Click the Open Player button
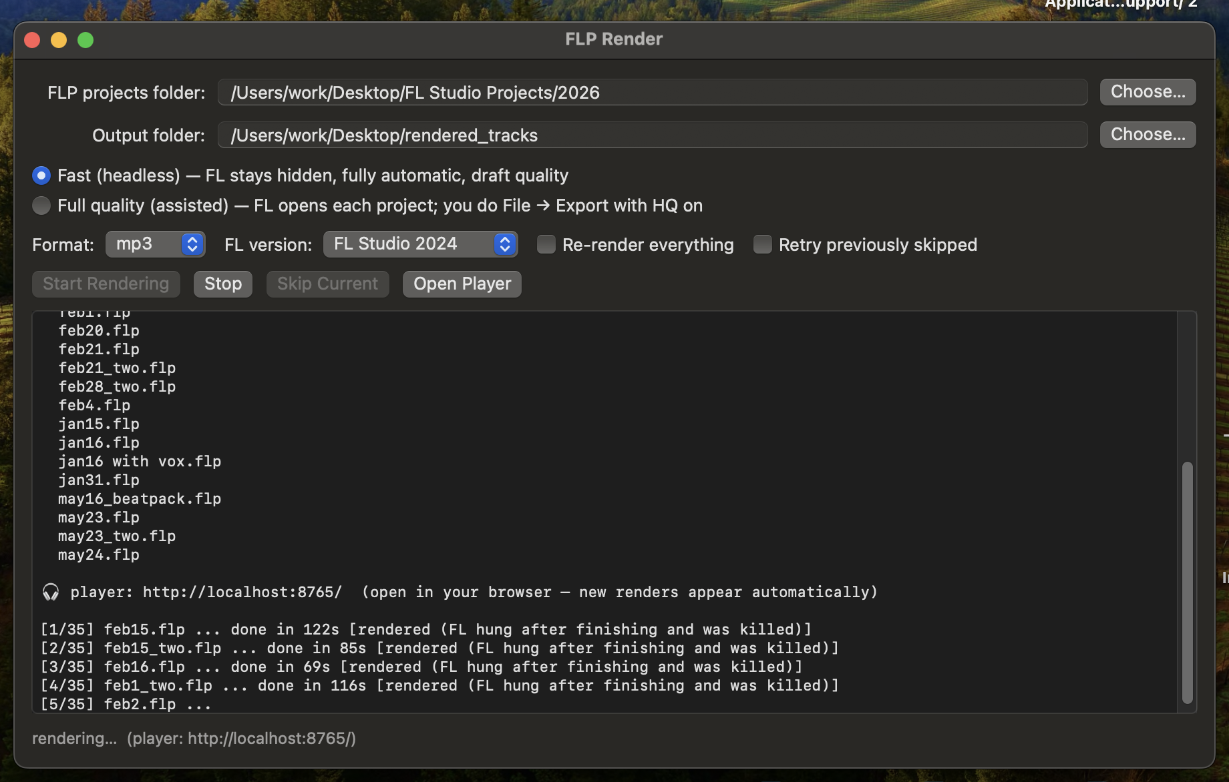 click(462, 284)
